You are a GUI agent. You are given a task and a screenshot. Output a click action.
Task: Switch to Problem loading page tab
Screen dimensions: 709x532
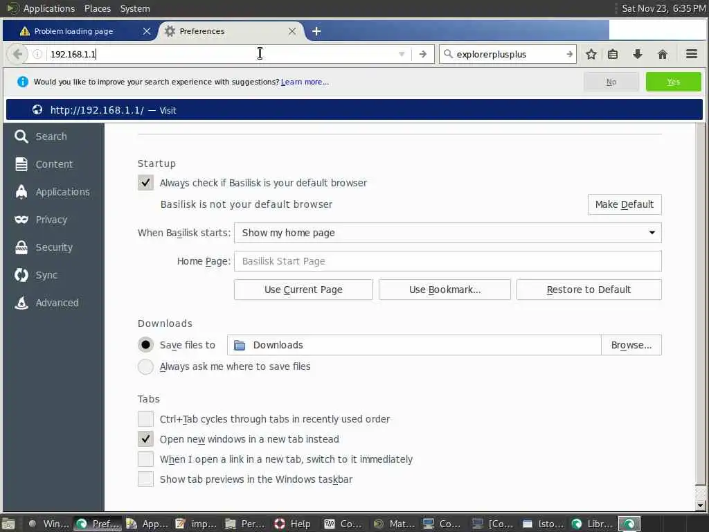tap(73, 31)
